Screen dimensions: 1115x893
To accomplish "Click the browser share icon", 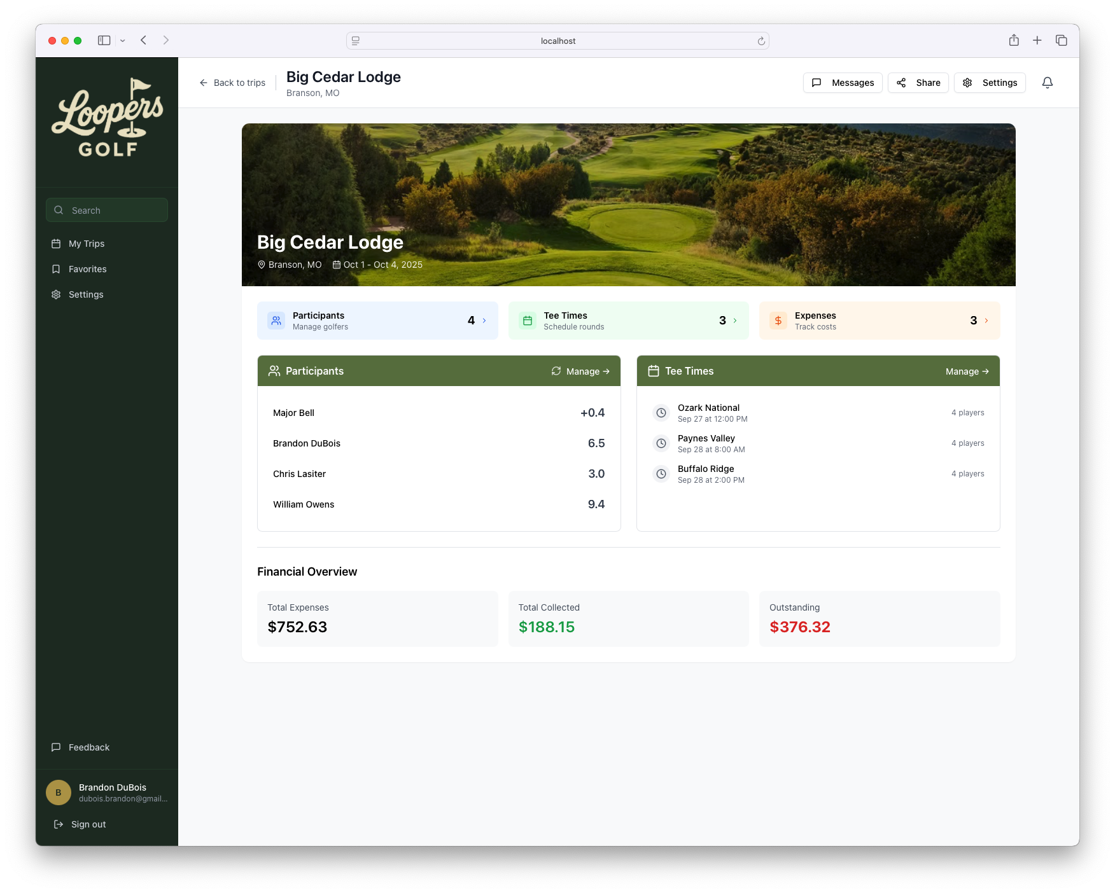I will coord(1014,40).
